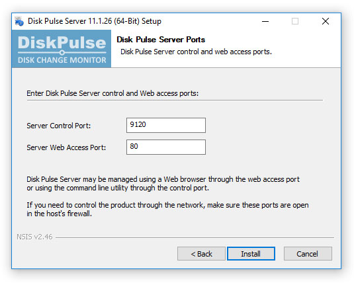Screen dimensions: 354x283
Task: Click the NSIS v2.46 branding text
Action: pos(34,237)
